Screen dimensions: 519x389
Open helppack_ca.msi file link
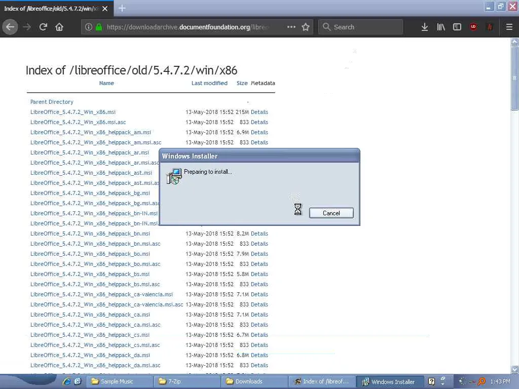coord(90,315)
